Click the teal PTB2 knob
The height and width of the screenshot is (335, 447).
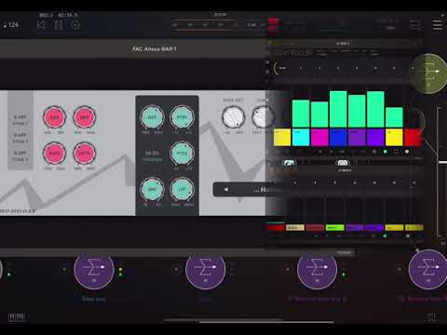pyautogui.click(x=183, y=154)
